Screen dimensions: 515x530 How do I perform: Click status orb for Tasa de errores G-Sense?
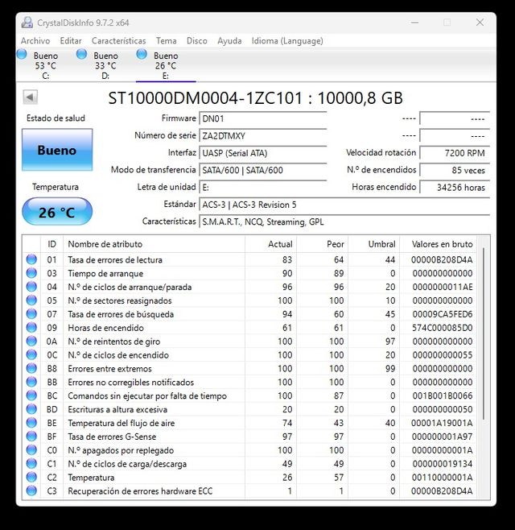click(x=31, y=436)
